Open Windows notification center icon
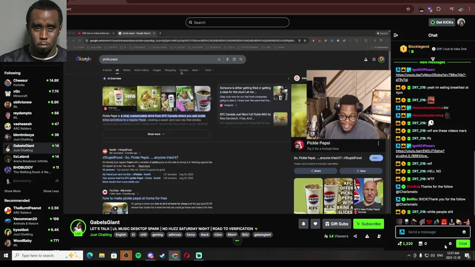Screen dimensions: 475x267 468,256
